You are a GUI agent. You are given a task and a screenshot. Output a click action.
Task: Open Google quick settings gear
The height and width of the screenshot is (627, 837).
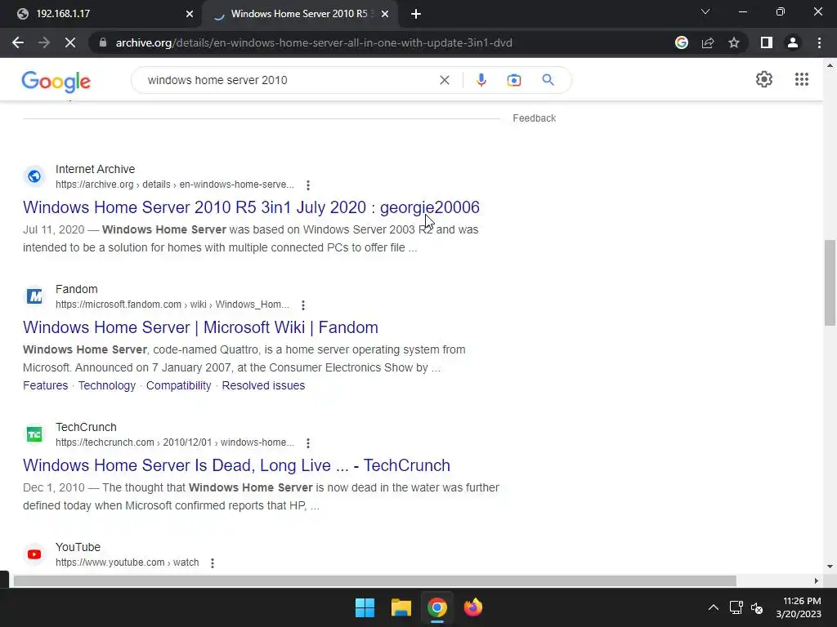click(764, 79)
